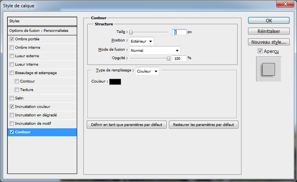Click the Réinitialiser button

click(x=268, y=31)
